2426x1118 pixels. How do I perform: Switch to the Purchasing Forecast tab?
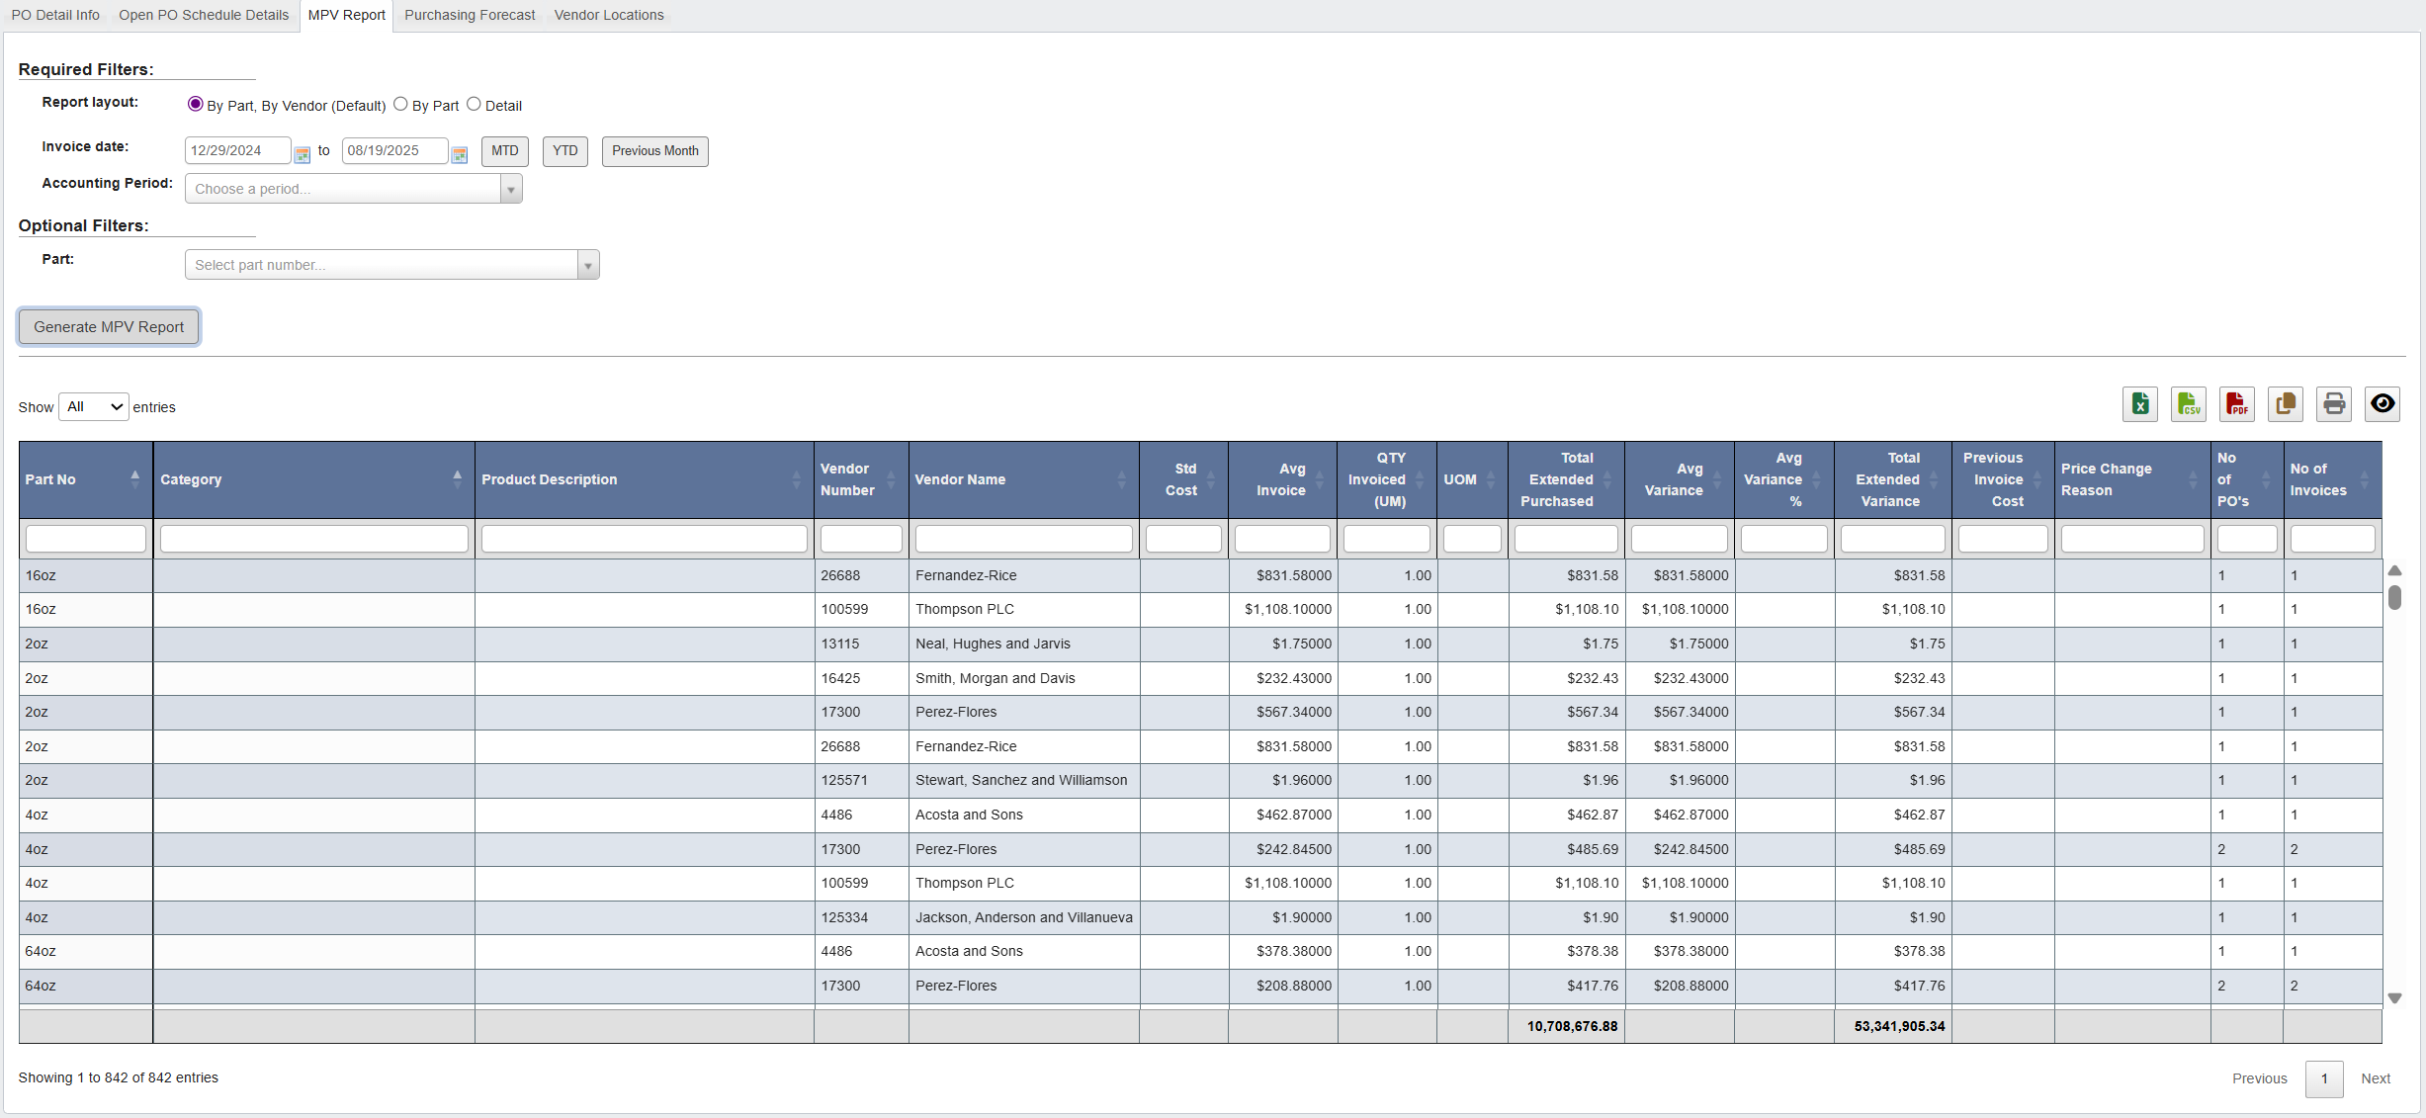point(469,15)
